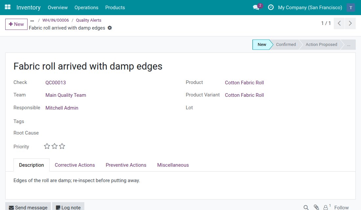Click the attachments paperclip icon
Screen dimensions: 361x210
coord(316,207)
